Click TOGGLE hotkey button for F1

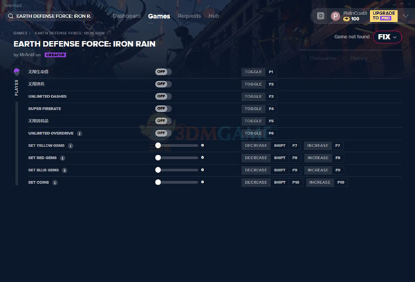pyautogui.click(x=253, y=72)
